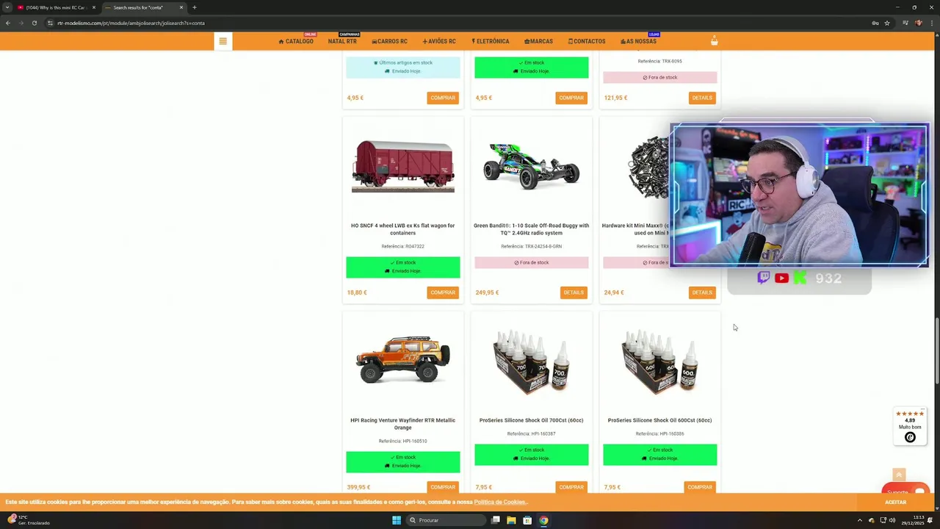Viewport: 940px width, 529px height.
Task: Open the tab search dropdown arrow
Action: [7, 7]
